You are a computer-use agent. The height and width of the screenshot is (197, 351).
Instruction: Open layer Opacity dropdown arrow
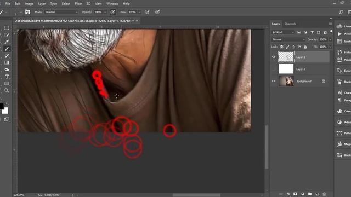(330, 39)
